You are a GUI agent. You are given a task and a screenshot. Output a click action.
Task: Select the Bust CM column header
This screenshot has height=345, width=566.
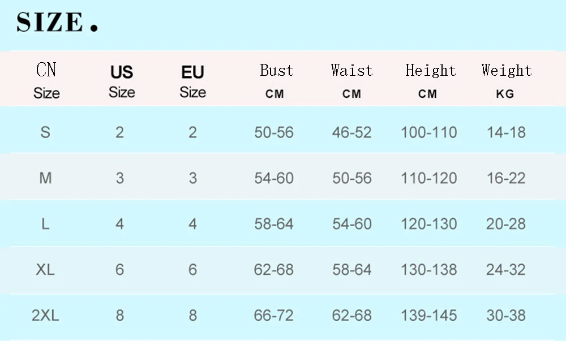pos(276,81)
